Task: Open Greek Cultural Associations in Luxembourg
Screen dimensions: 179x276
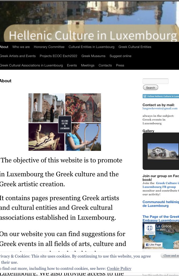Action: pos(31,65)
